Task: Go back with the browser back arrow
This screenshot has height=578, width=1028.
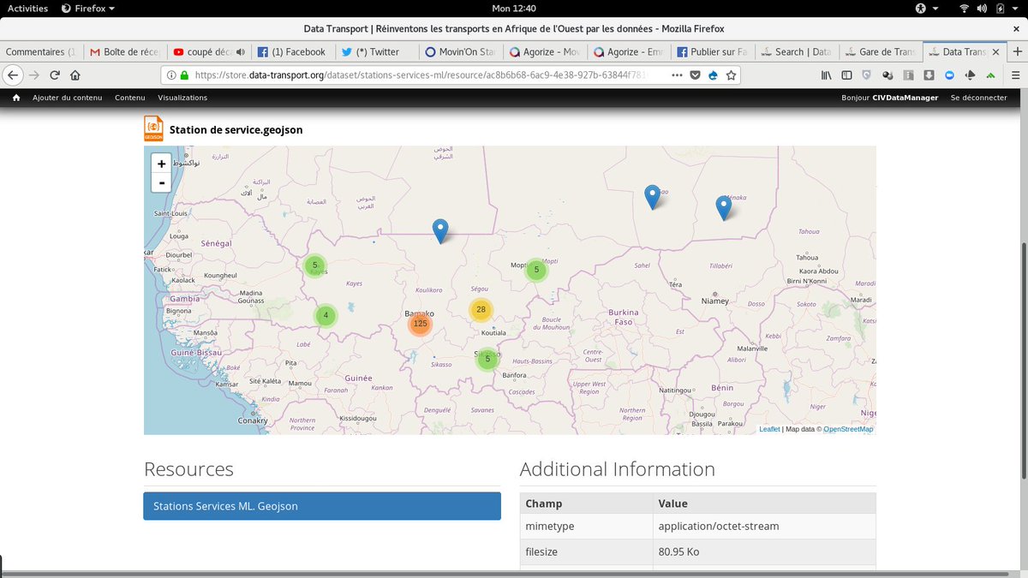Action: tap(13, 74)
